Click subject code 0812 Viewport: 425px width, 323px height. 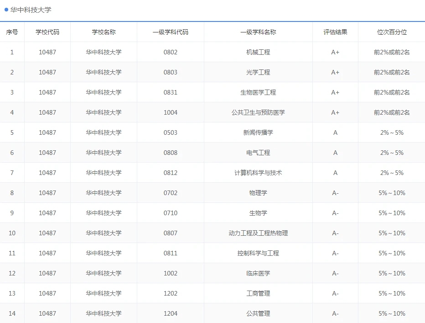pyautogui.click(x=171, y=173)
